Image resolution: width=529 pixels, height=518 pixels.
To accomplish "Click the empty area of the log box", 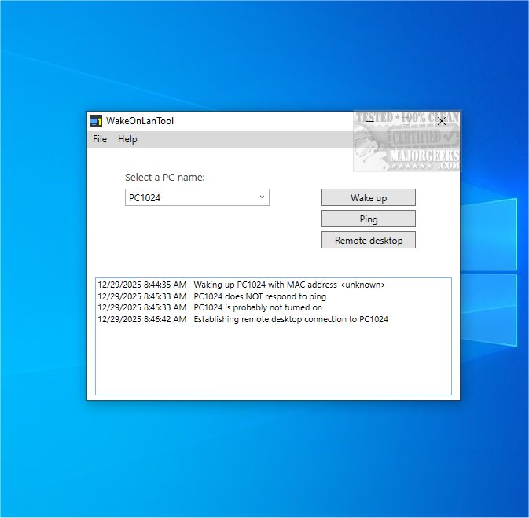I will (273, 362).
